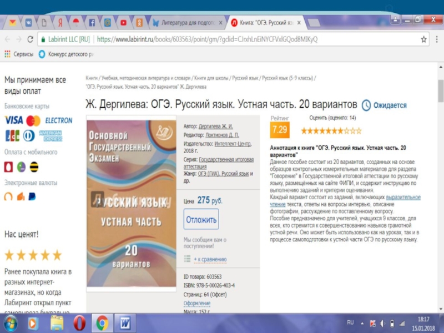Image resolution: width=444 pixels, height=333 pixels.
Task: Open the VK pinned tab
Action: [x=28, y=23]
